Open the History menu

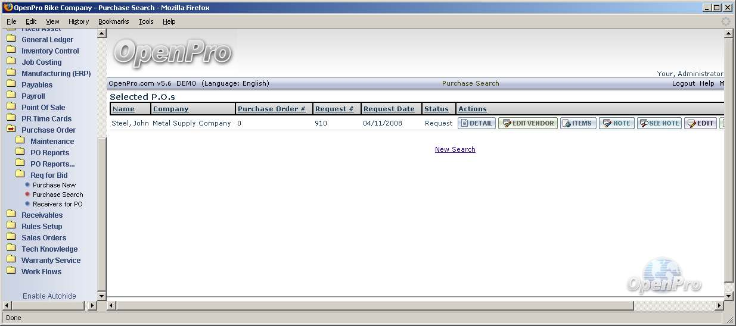coord(79,21)
